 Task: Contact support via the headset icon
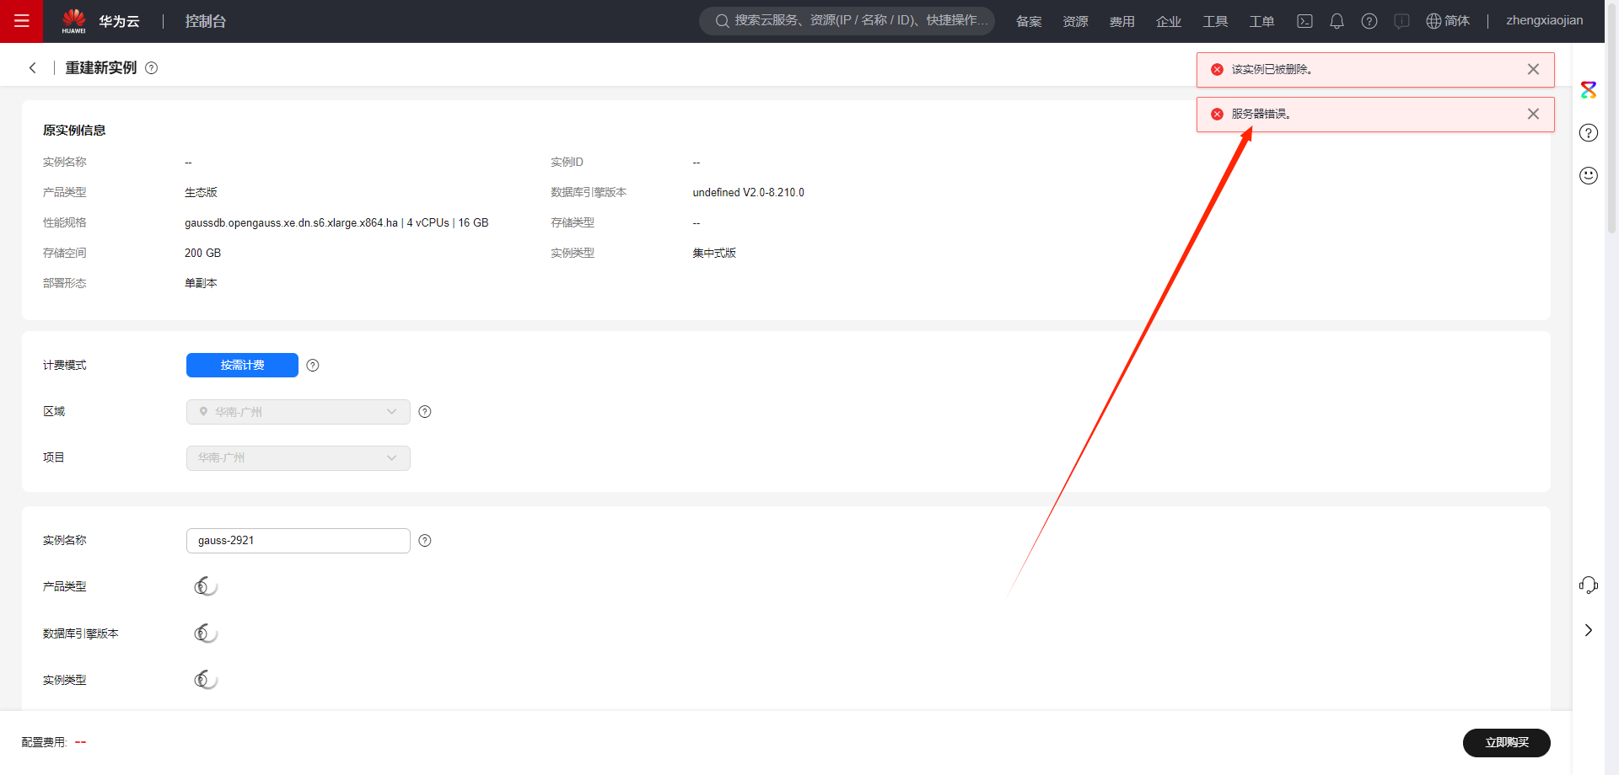(x=1589, y=585)
